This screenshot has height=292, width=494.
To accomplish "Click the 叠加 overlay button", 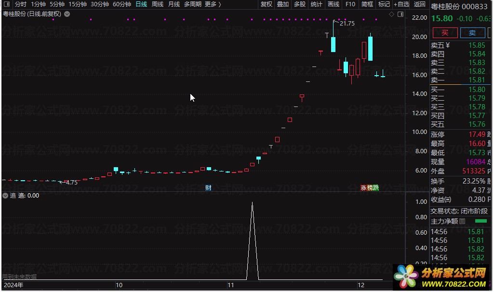I will pos(282,4).
